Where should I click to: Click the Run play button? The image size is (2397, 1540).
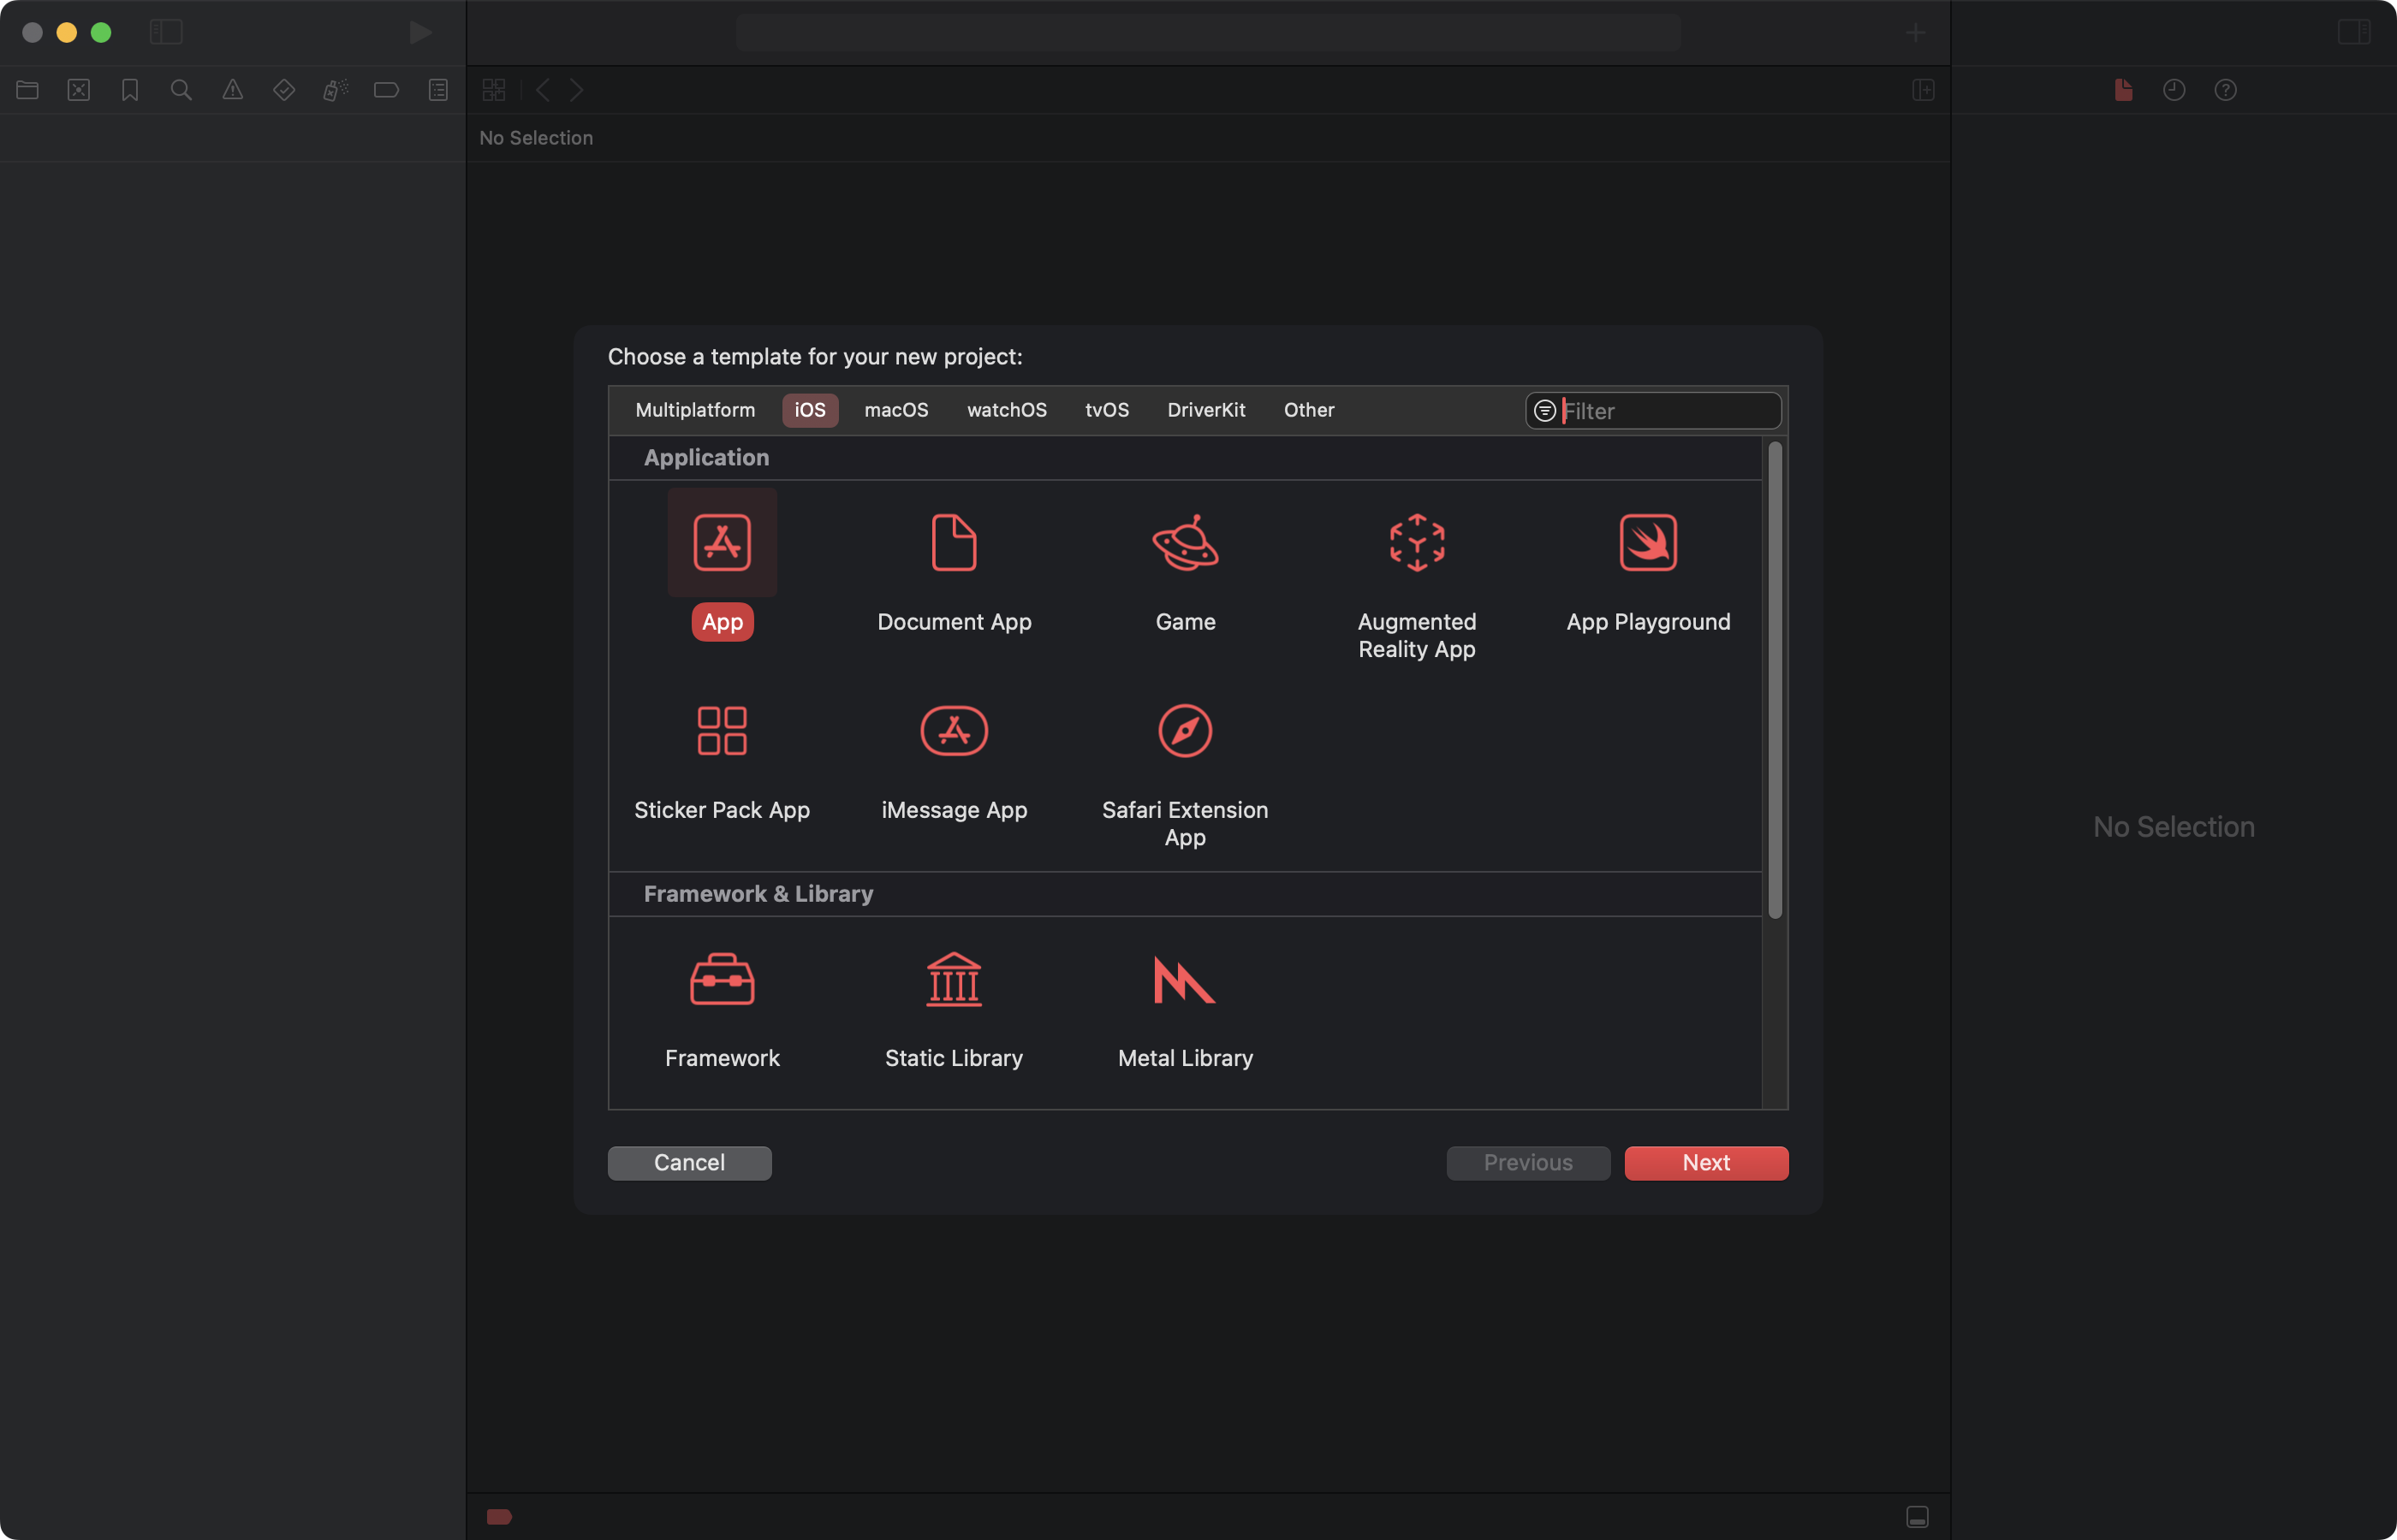pos(420,32)
